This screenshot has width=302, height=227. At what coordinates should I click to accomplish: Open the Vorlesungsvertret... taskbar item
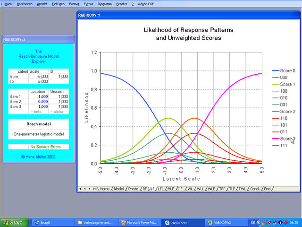[x=94, y=222]
